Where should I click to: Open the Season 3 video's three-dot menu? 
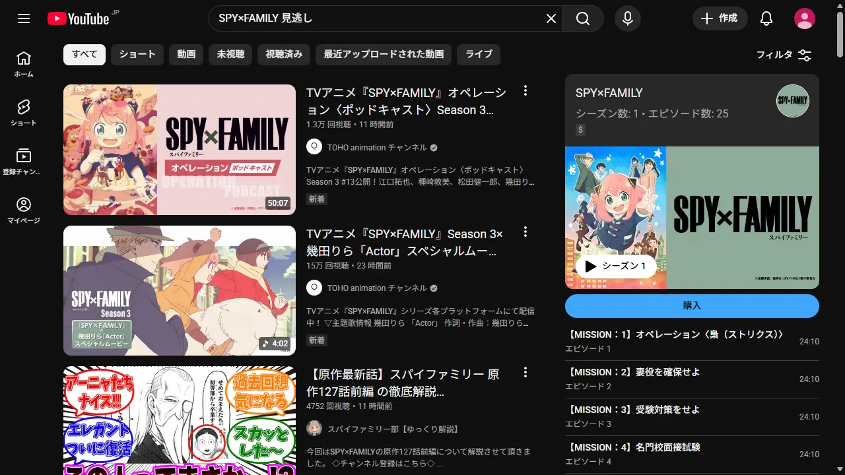coord(525,232)
